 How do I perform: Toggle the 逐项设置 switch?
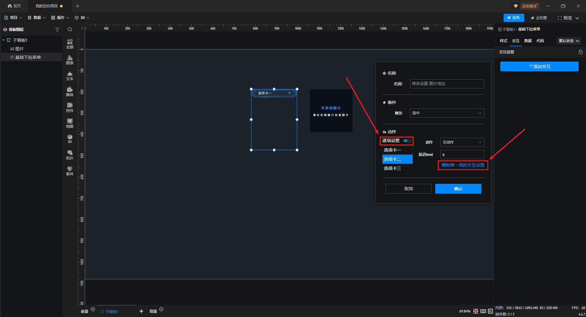coord(407,141)
